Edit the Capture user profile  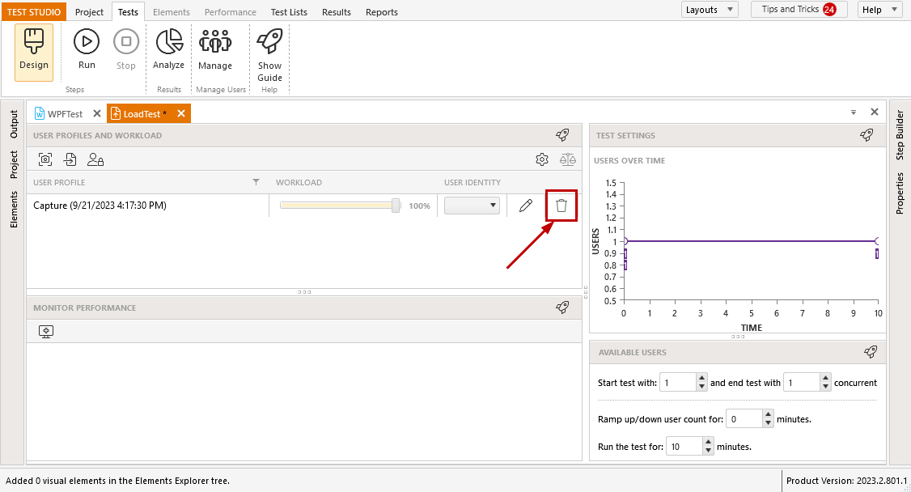coord(526,206)
